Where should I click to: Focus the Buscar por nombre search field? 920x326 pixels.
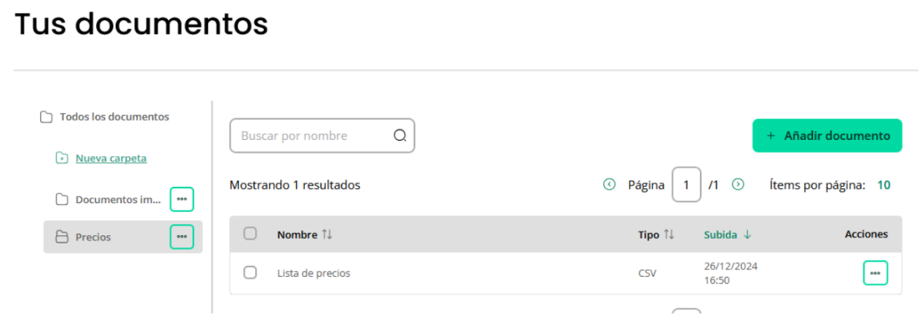[322, 135]
